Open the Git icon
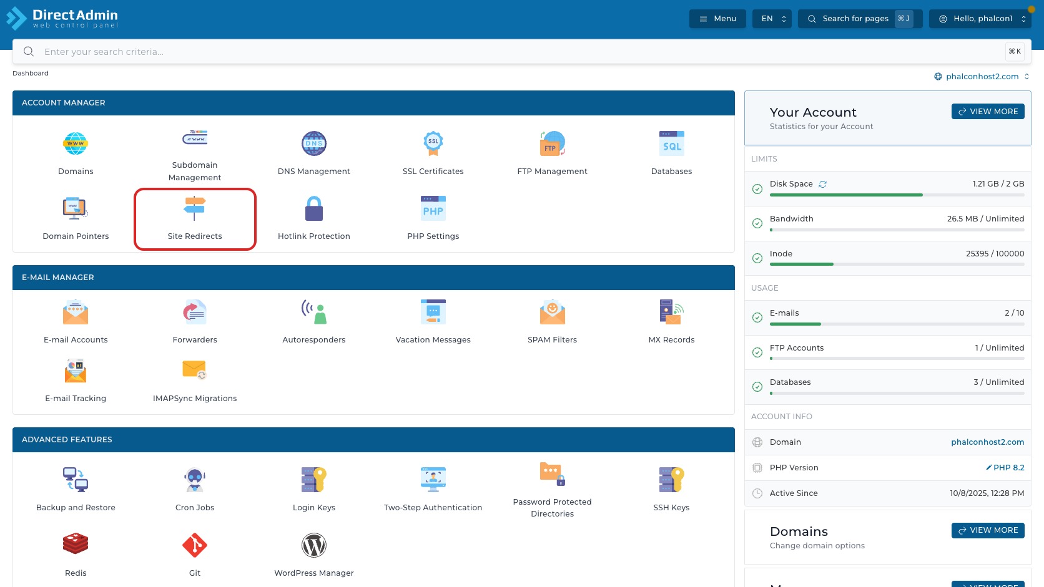1044x587 pixels. pos(195,545)
